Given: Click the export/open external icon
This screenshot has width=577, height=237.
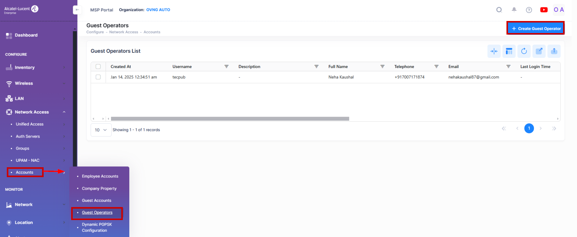Looking at the screenshot, I should click(539, 51).
